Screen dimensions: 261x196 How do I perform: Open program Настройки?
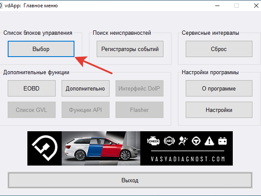click(219, 110)
